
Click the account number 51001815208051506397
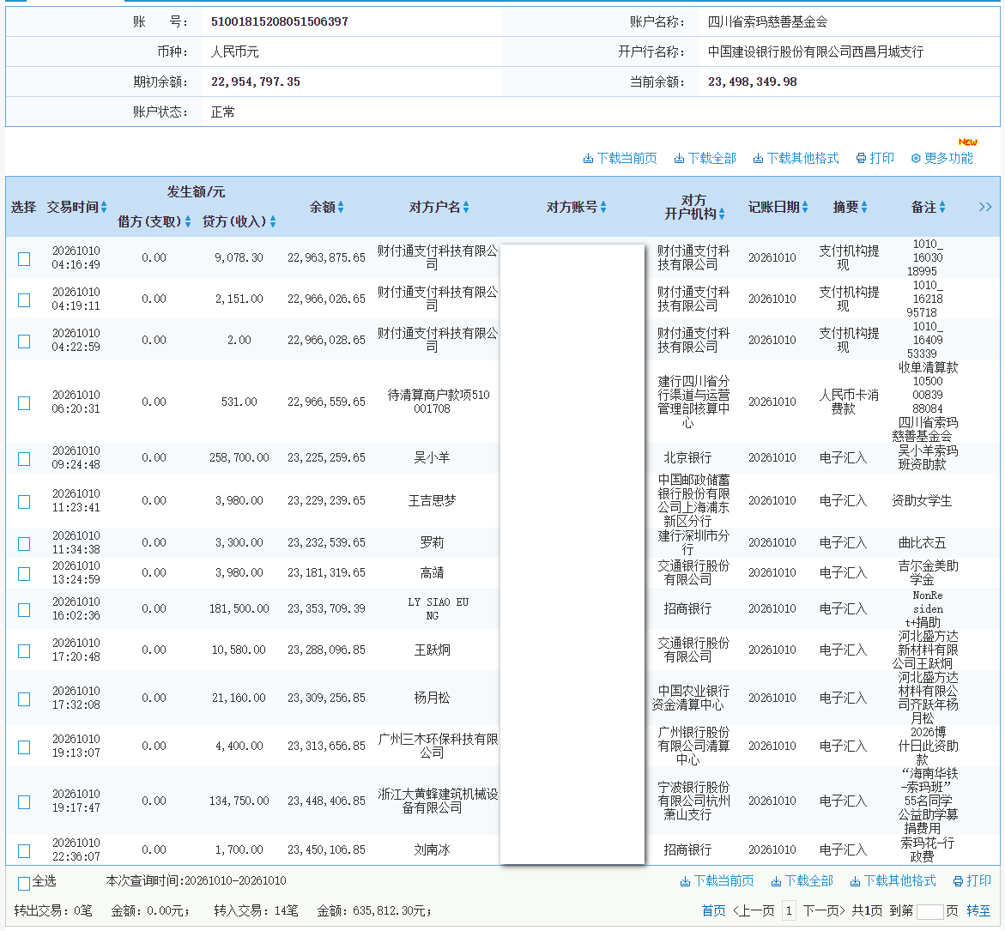(280, 21)
